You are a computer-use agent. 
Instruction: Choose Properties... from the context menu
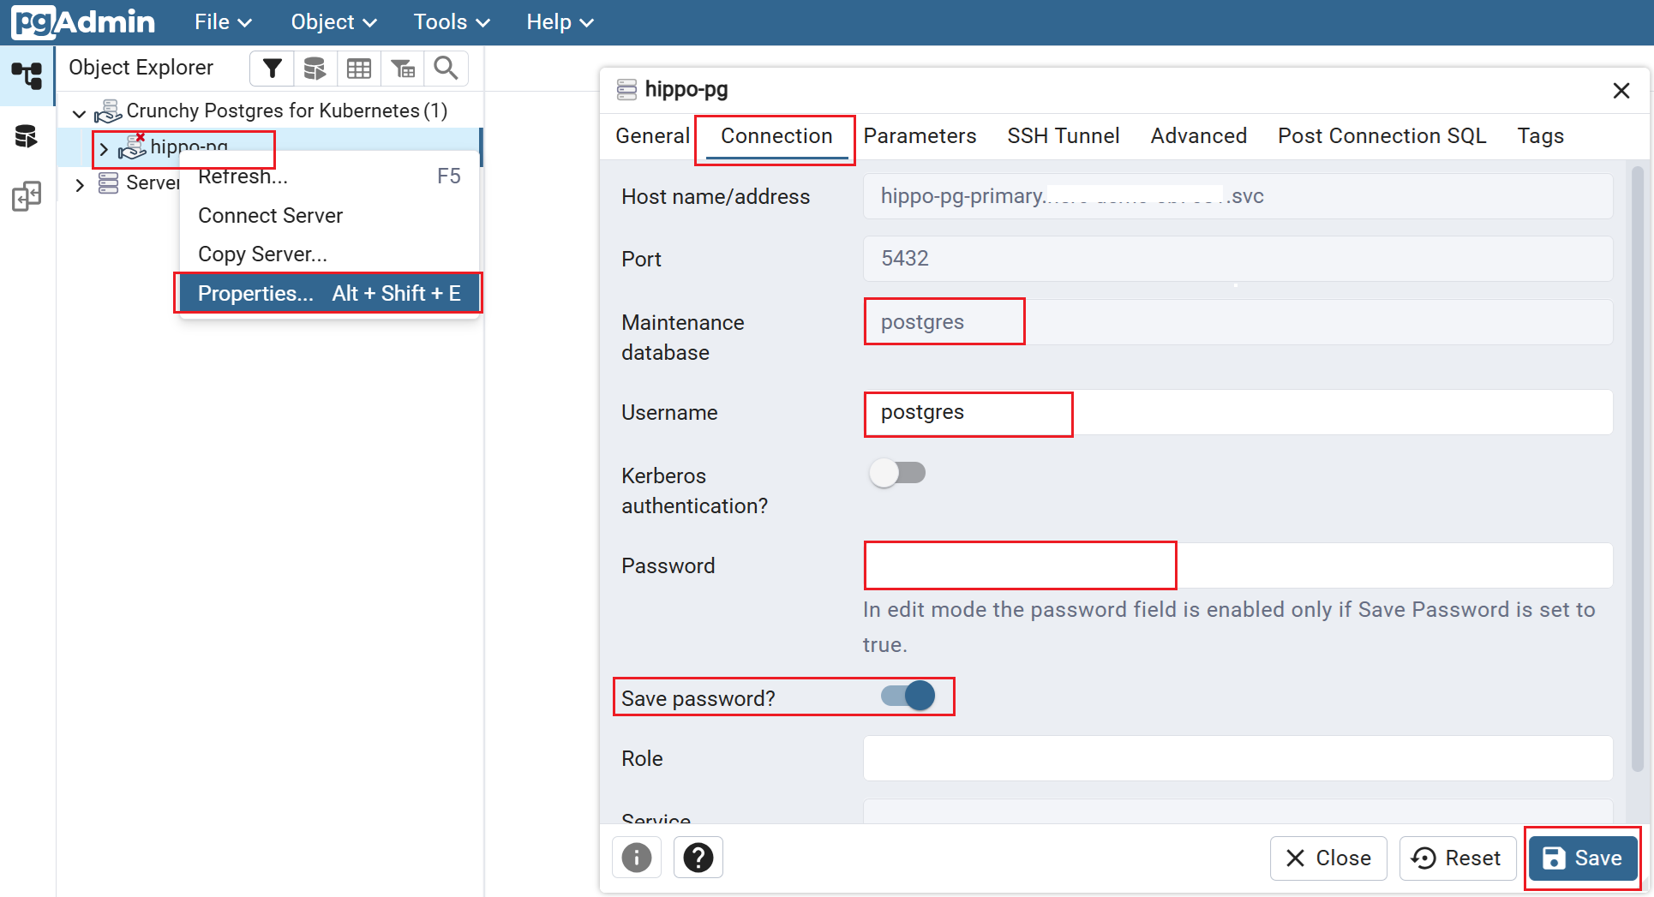[x=328, y=293]
